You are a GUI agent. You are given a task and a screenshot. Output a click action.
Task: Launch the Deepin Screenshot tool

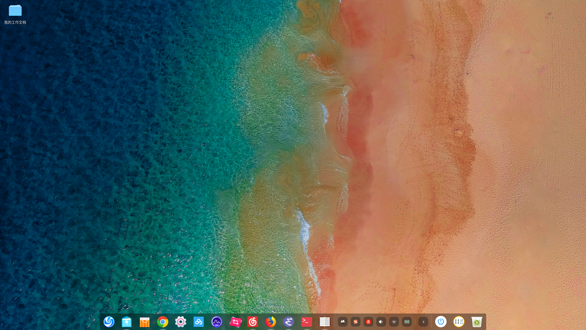click(235, 322)
